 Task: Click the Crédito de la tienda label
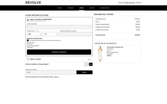tap(102, 30)
